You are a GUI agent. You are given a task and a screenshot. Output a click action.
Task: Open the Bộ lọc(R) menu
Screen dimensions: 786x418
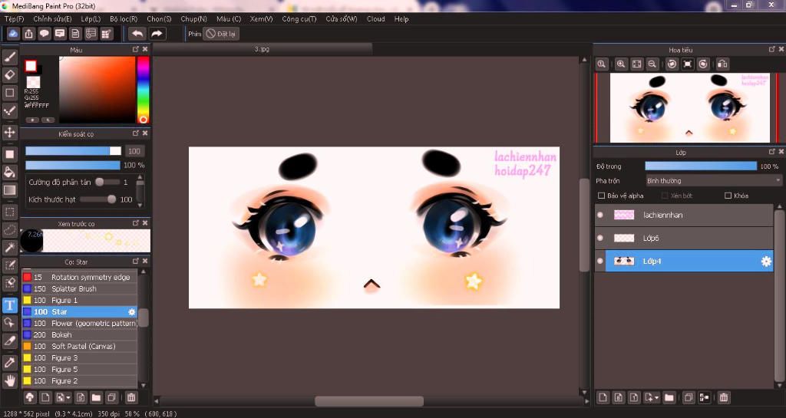[124, 19]
